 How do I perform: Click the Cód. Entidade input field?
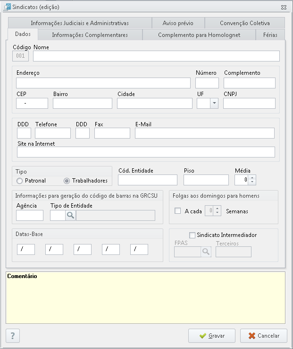pyautogui.click(x=148, y=180)
